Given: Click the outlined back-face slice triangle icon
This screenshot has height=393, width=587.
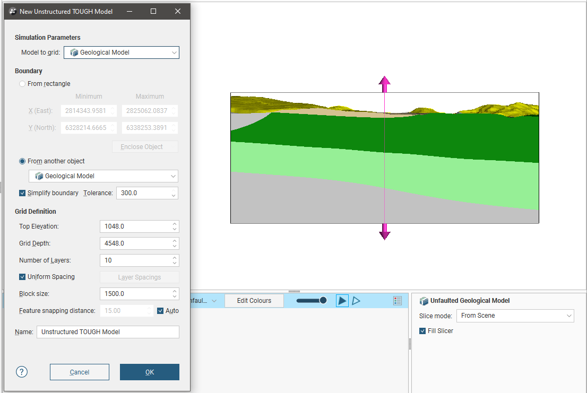Looking at the screenshot, I should [356, 301].
